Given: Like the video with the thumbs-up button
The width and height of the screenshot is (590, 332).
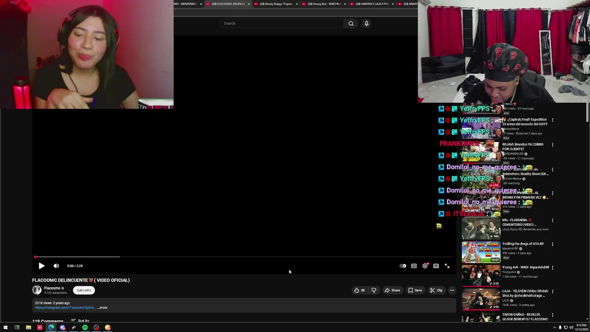Looking at the screenshot, I should [x=360, y=290].
